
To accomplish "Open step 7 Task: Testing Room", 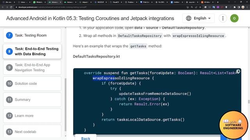I will point(32,35).
